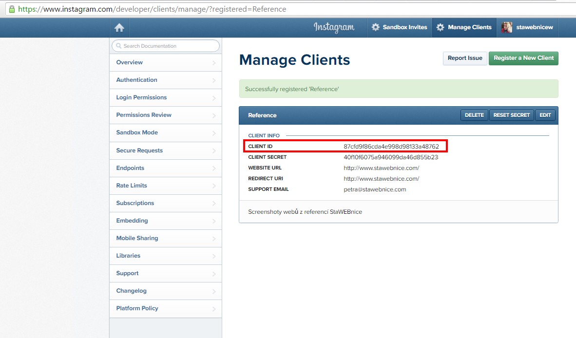Click the WEBSITE URL label
Image resolution: width=576 pixels, height=338 pixels.
tap(265, 168)
